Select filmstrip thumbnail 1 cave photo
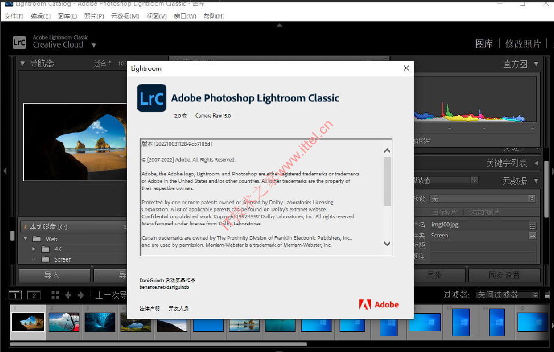Viewport: 554px width, 352px height. (28, 322)
